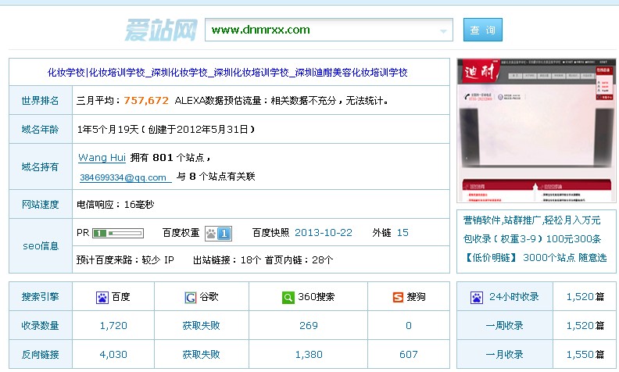The width and height of the screenshot is (619, 372).
Task: Click the 域名持有 row label
Action: coord(41,167)
